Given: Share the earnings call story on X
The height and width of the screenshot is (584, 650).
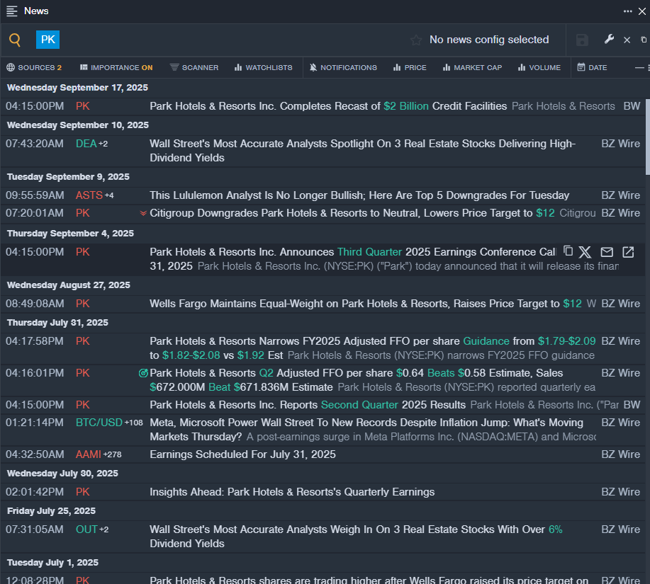Looking at the screenshot, I should (585, 252).
